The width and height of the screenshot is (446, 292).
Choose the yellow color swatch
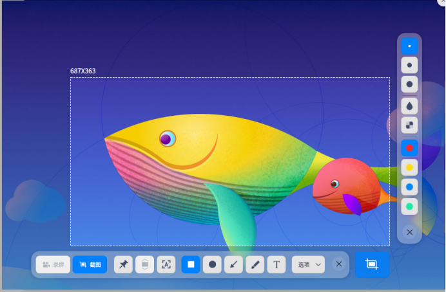[409, 167]
